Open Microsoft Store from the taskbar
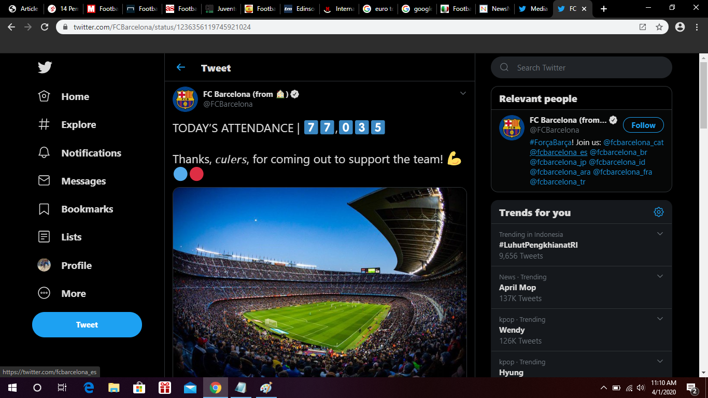 (139, 388)
